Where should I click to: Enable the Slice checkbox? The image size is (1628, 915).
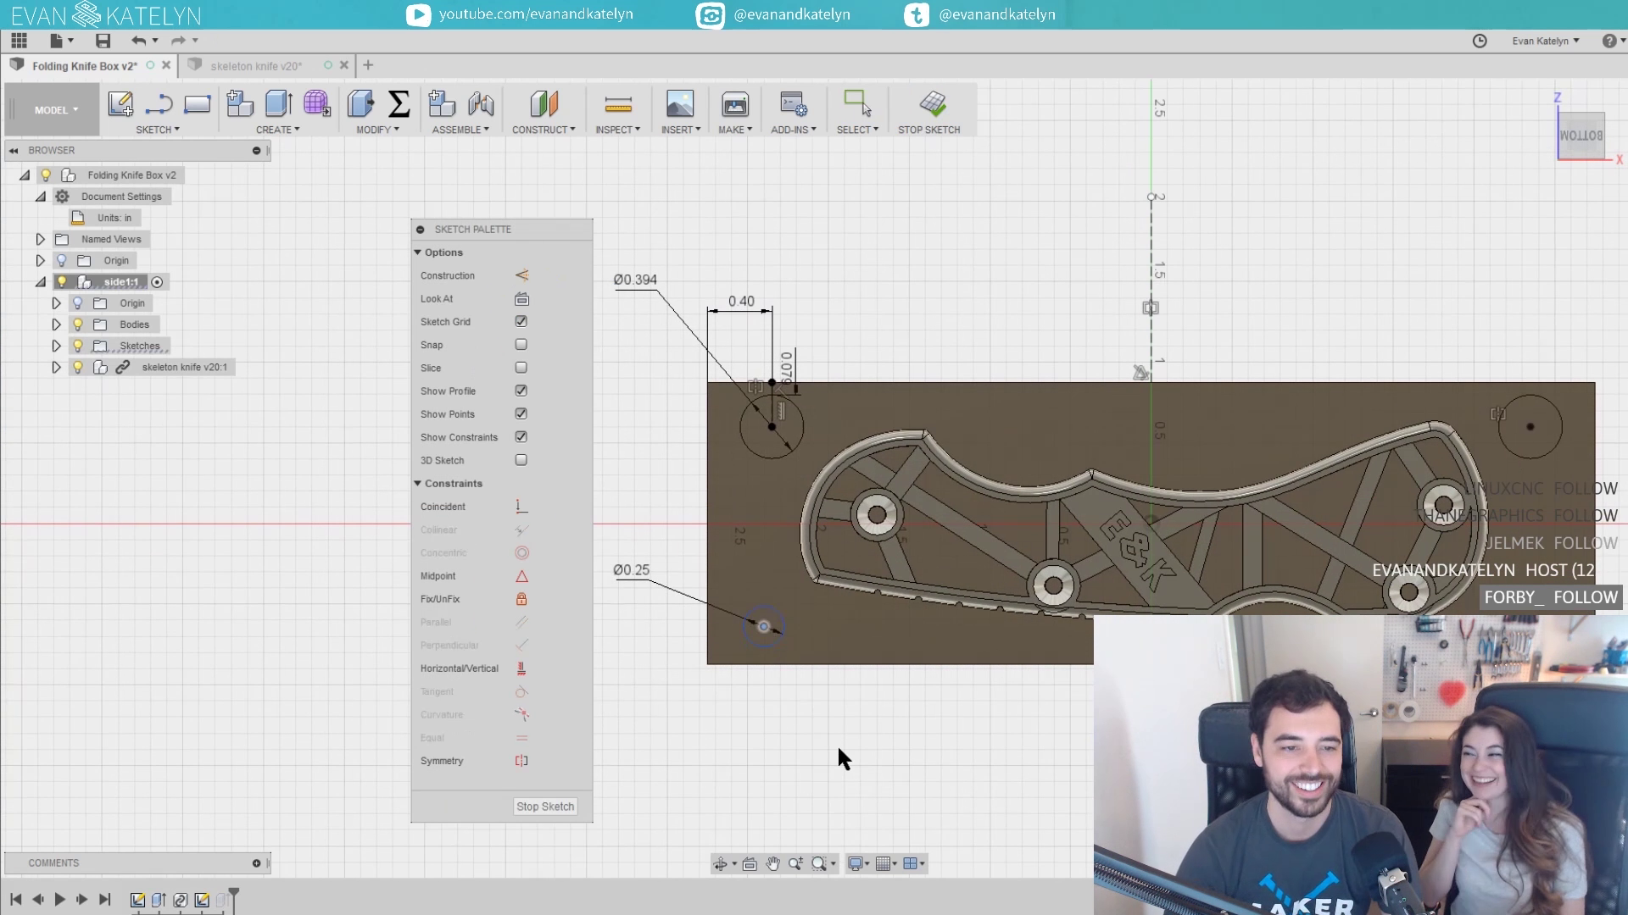(521, 367)
